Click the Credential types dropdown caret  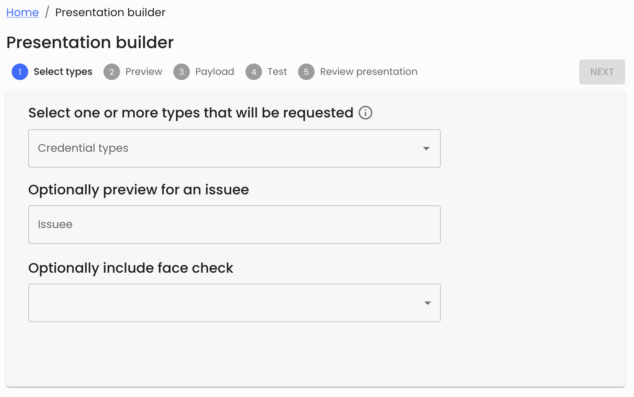click(426, 148)
